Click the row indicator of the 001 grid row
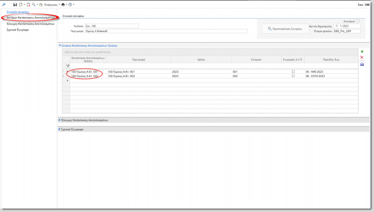 coord(66,71)
